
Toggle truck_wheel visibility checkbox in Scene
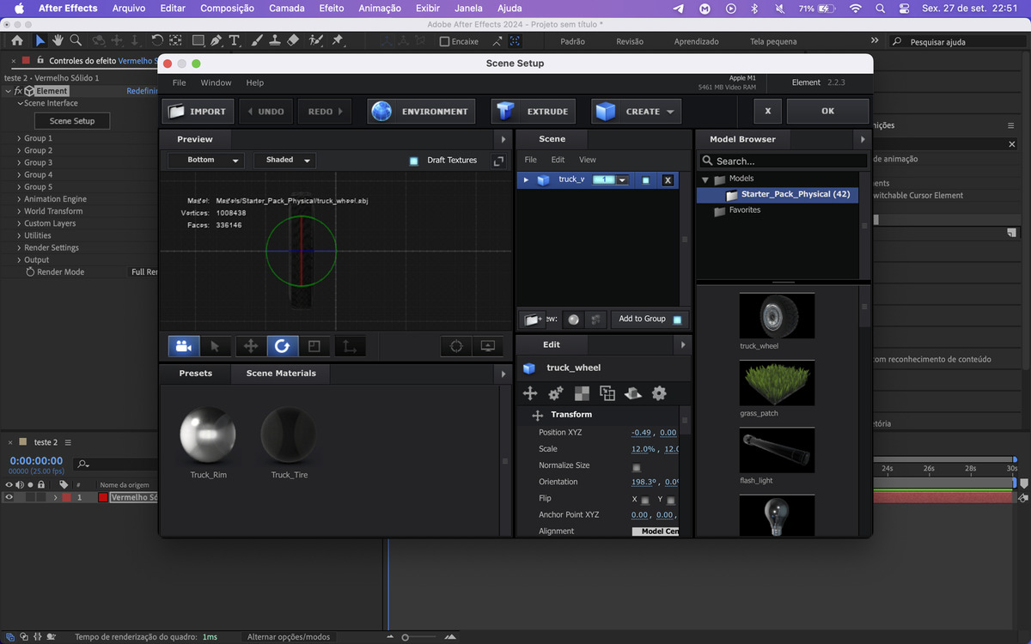coord(646,180)
